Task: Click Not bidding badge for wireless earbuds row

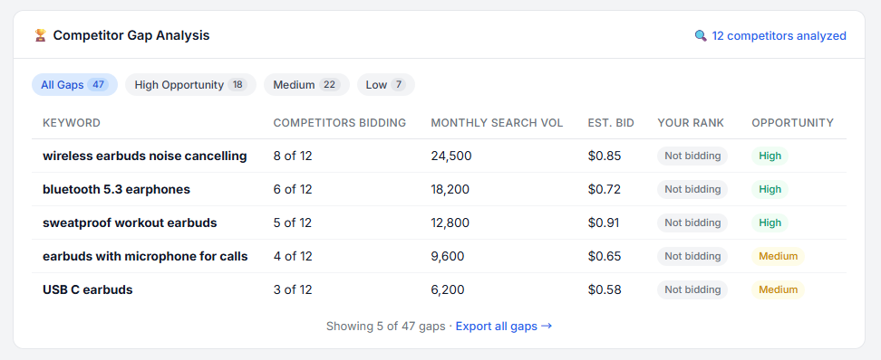Action: tap(692, 156)
